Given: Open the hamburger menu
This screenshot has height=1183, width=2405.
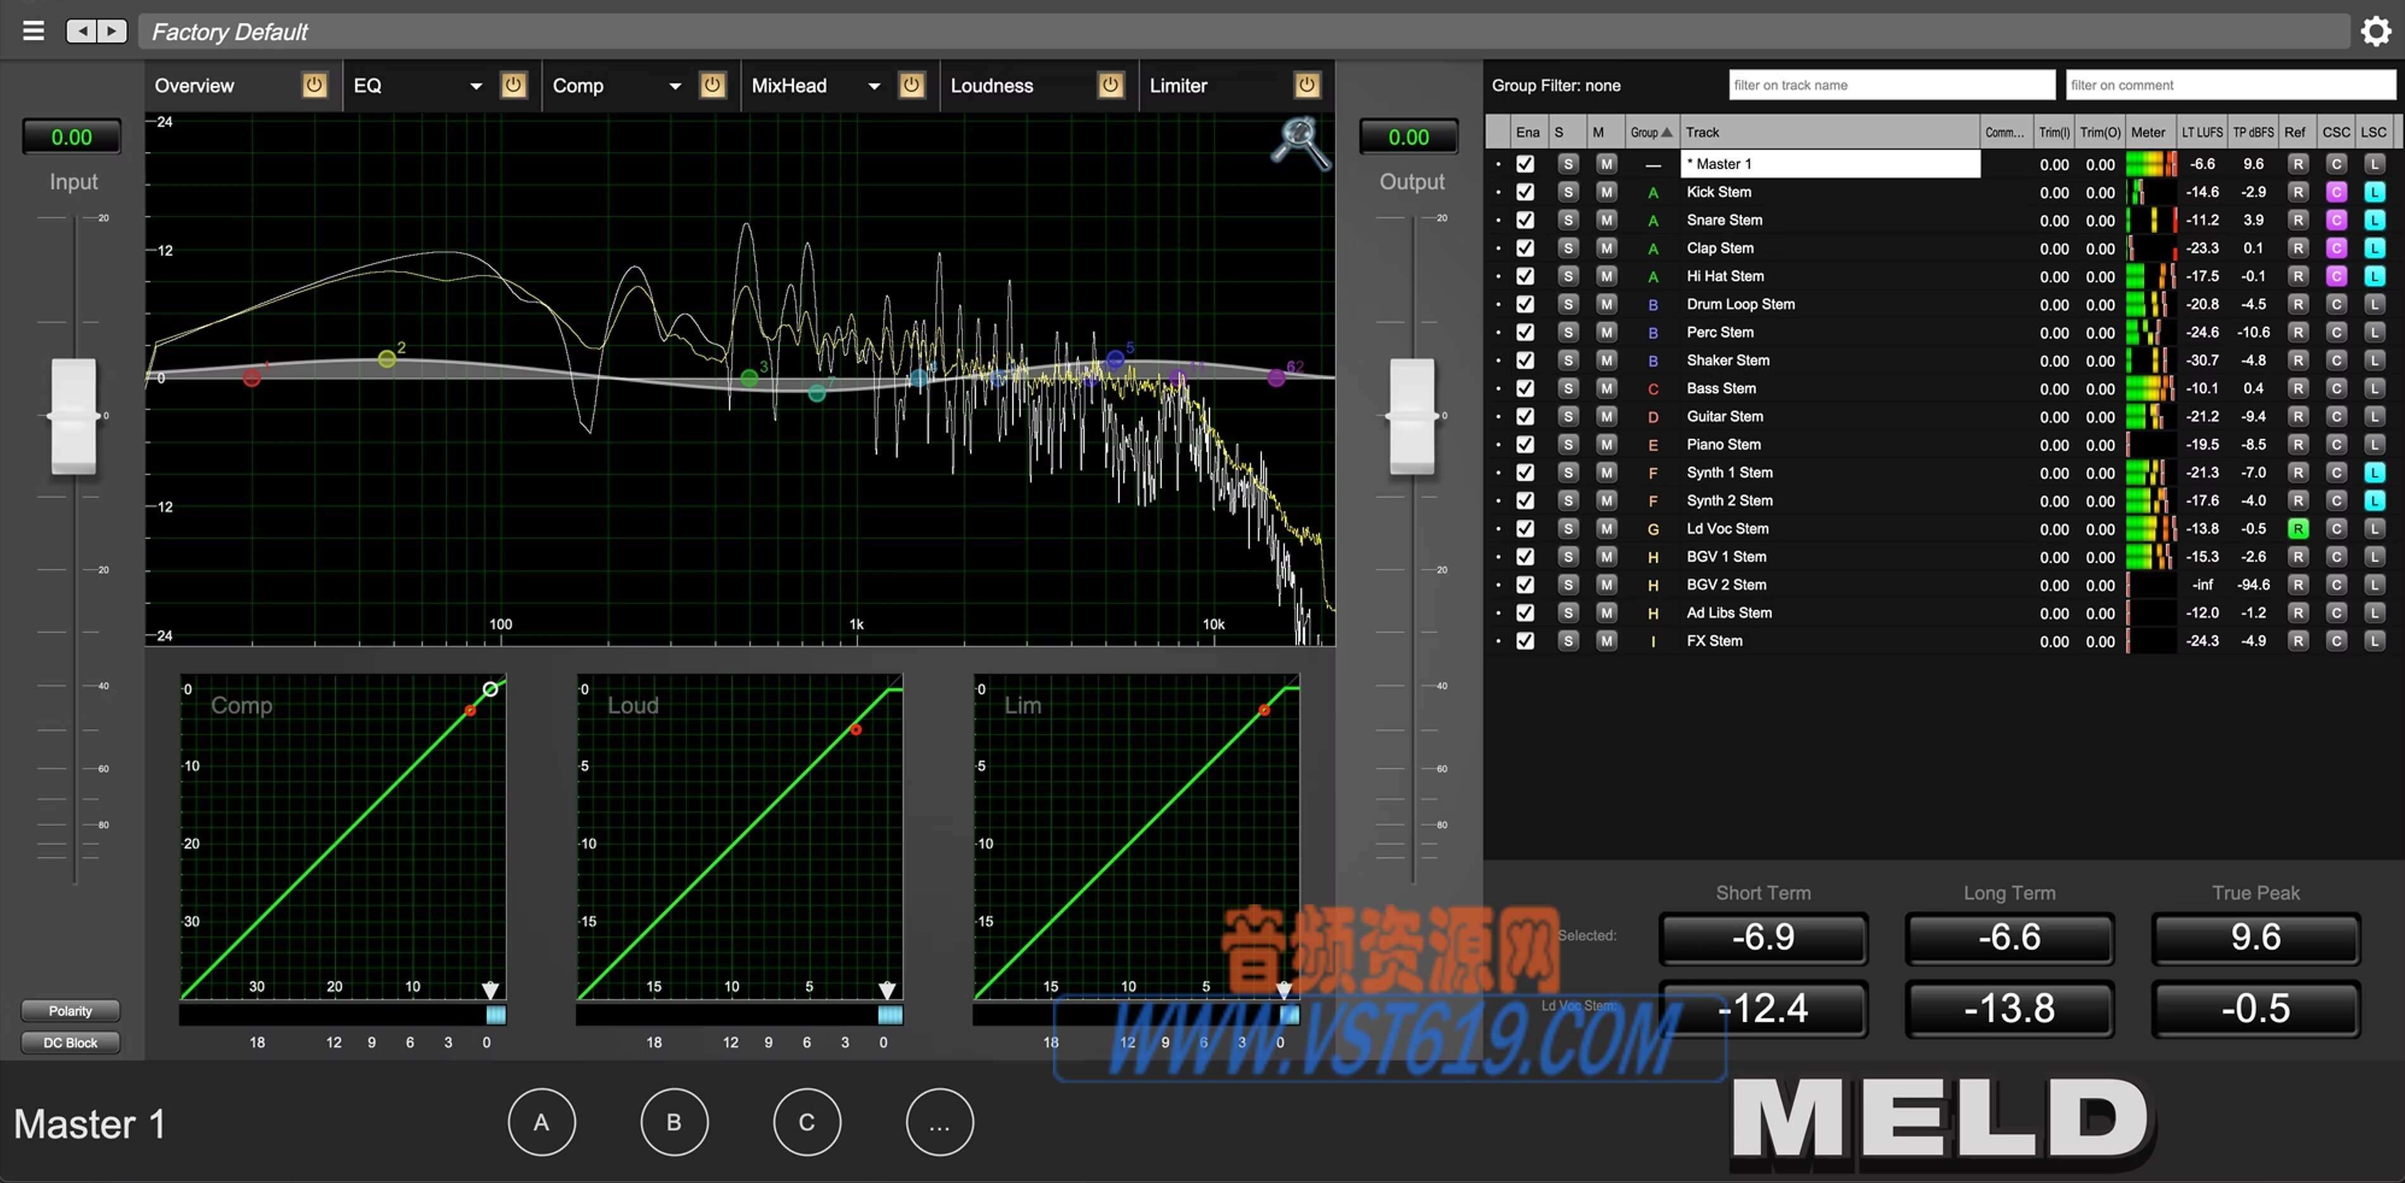Looking at the screenshot, I should point(33,30).
